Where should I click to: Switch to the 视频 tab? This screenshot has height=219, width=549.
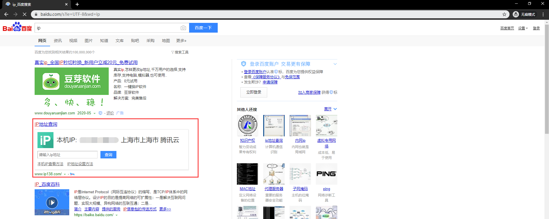[73, 41]
